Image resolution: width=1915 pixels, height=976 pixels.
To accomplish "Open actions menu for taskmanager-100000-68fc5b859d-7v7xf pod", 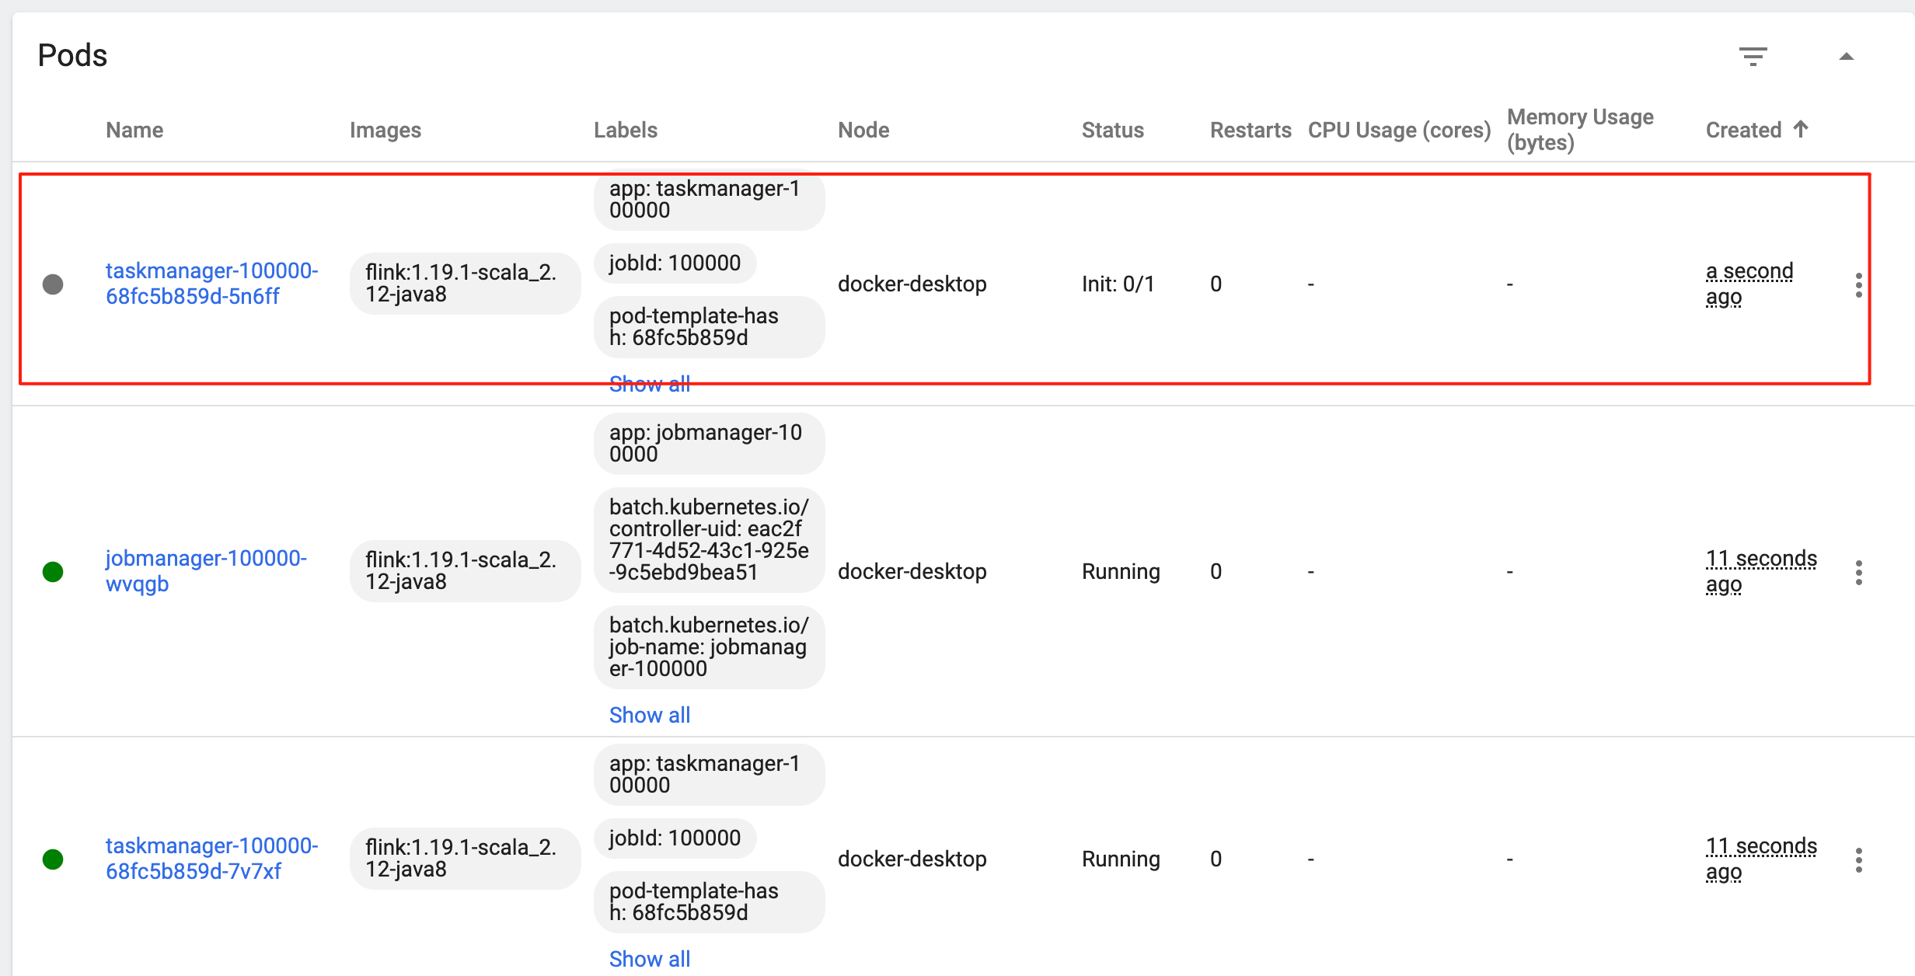I will click(x=1858, y=860).
